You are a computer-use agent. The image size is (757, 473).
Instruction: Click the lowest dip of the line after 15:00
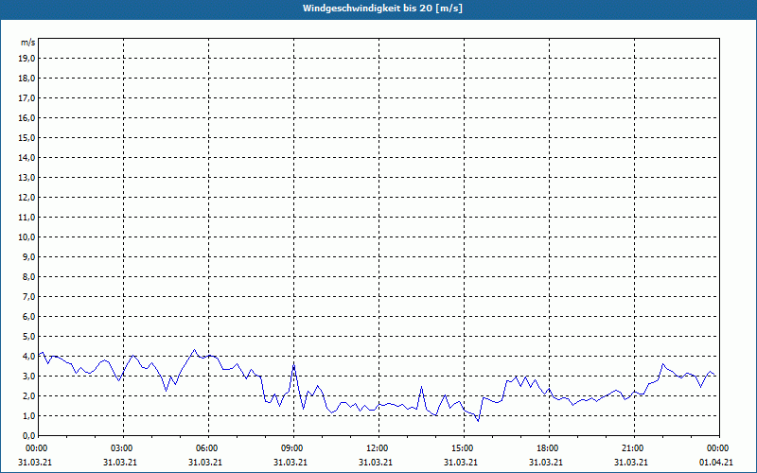click(x=478, y=420)
